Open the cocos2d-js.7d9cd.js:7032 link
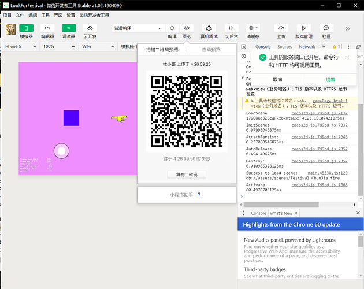Screen dimensions: 364x289 point(320,125)
